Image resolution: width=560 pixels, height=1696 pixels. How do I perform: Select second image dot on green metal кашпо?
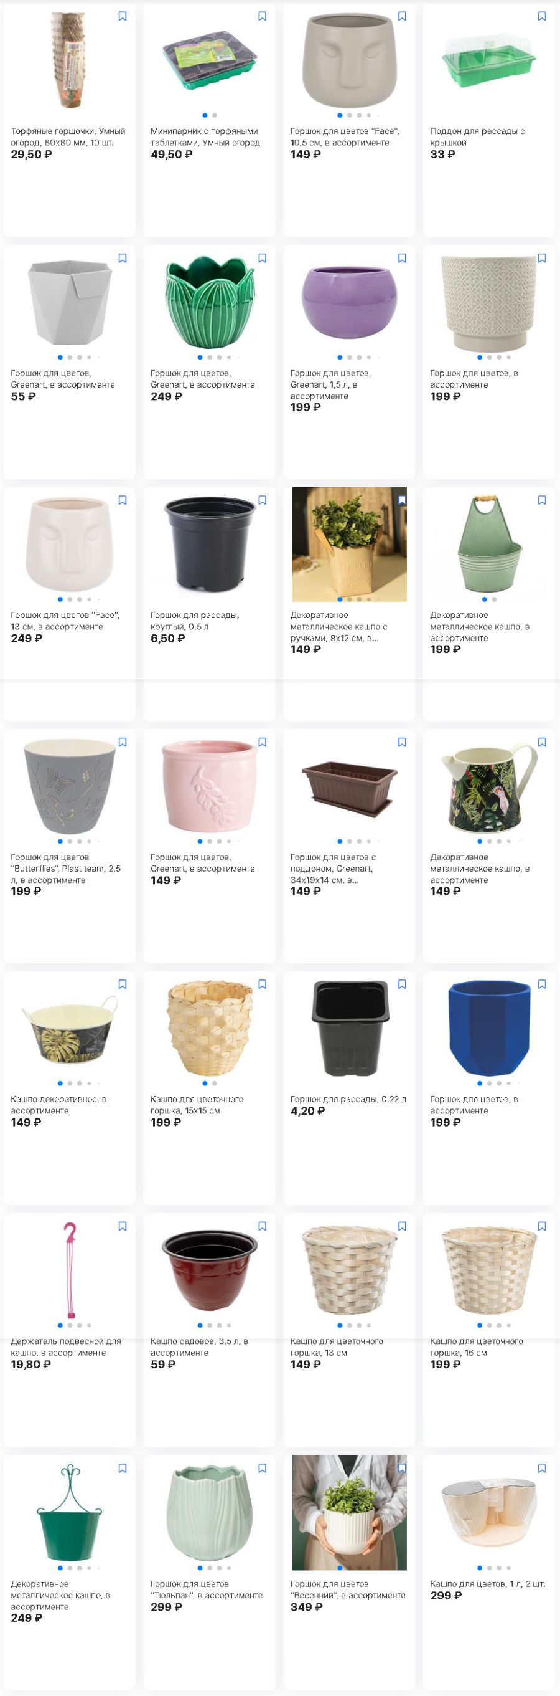click(x=494, y=599)
